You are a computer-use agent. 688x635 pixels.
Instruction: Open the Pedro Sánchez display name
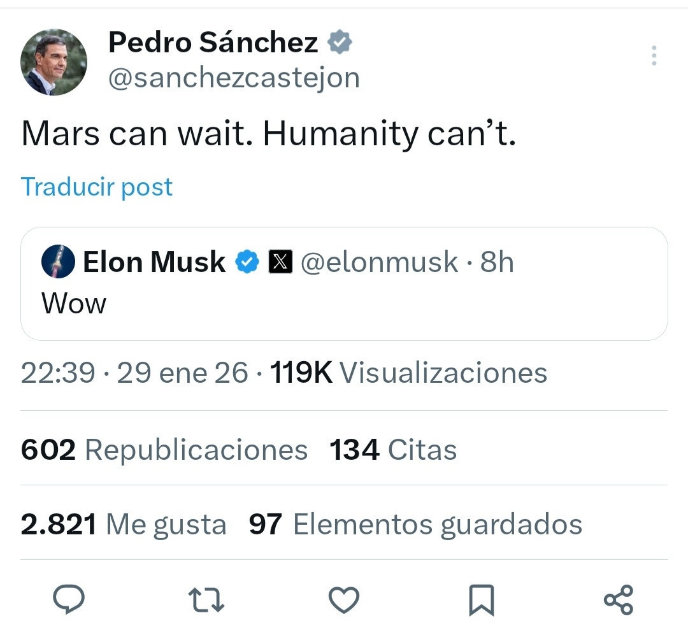click(x=213, y=43)
